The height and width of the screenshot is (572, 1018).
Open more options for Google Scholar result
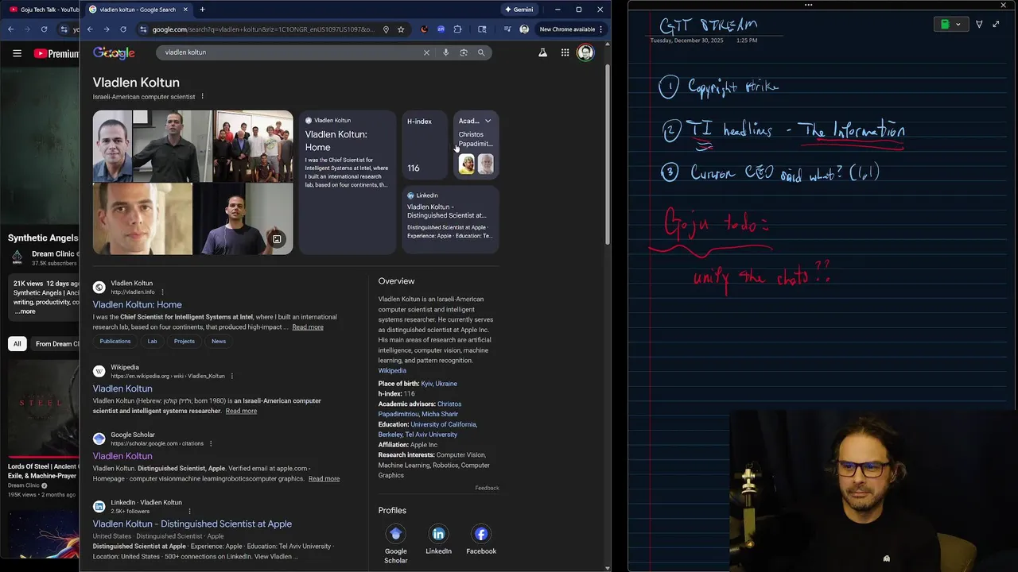pos(211,443)
